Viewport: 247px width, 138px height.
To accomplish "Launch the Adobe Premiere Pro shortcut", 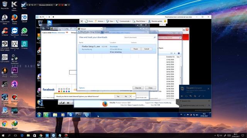I will (15, 72).
